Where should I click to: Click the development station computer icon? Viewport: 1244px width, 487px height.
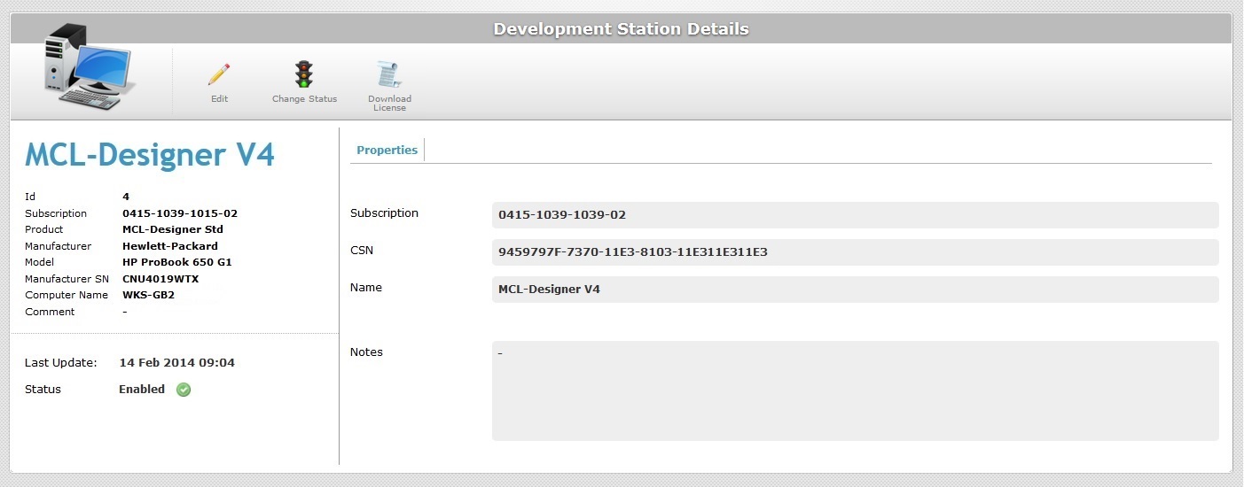[90, 66]
